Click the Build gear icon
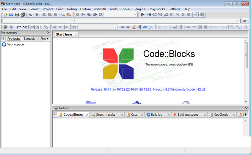 coord(77,15)
